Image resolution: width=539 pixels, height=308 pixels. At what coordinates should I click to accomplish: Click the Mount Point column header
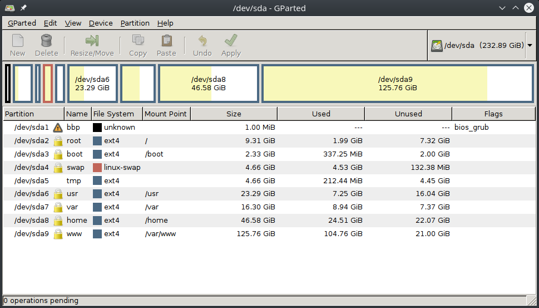pyautogui.click(x=166, y=114)
